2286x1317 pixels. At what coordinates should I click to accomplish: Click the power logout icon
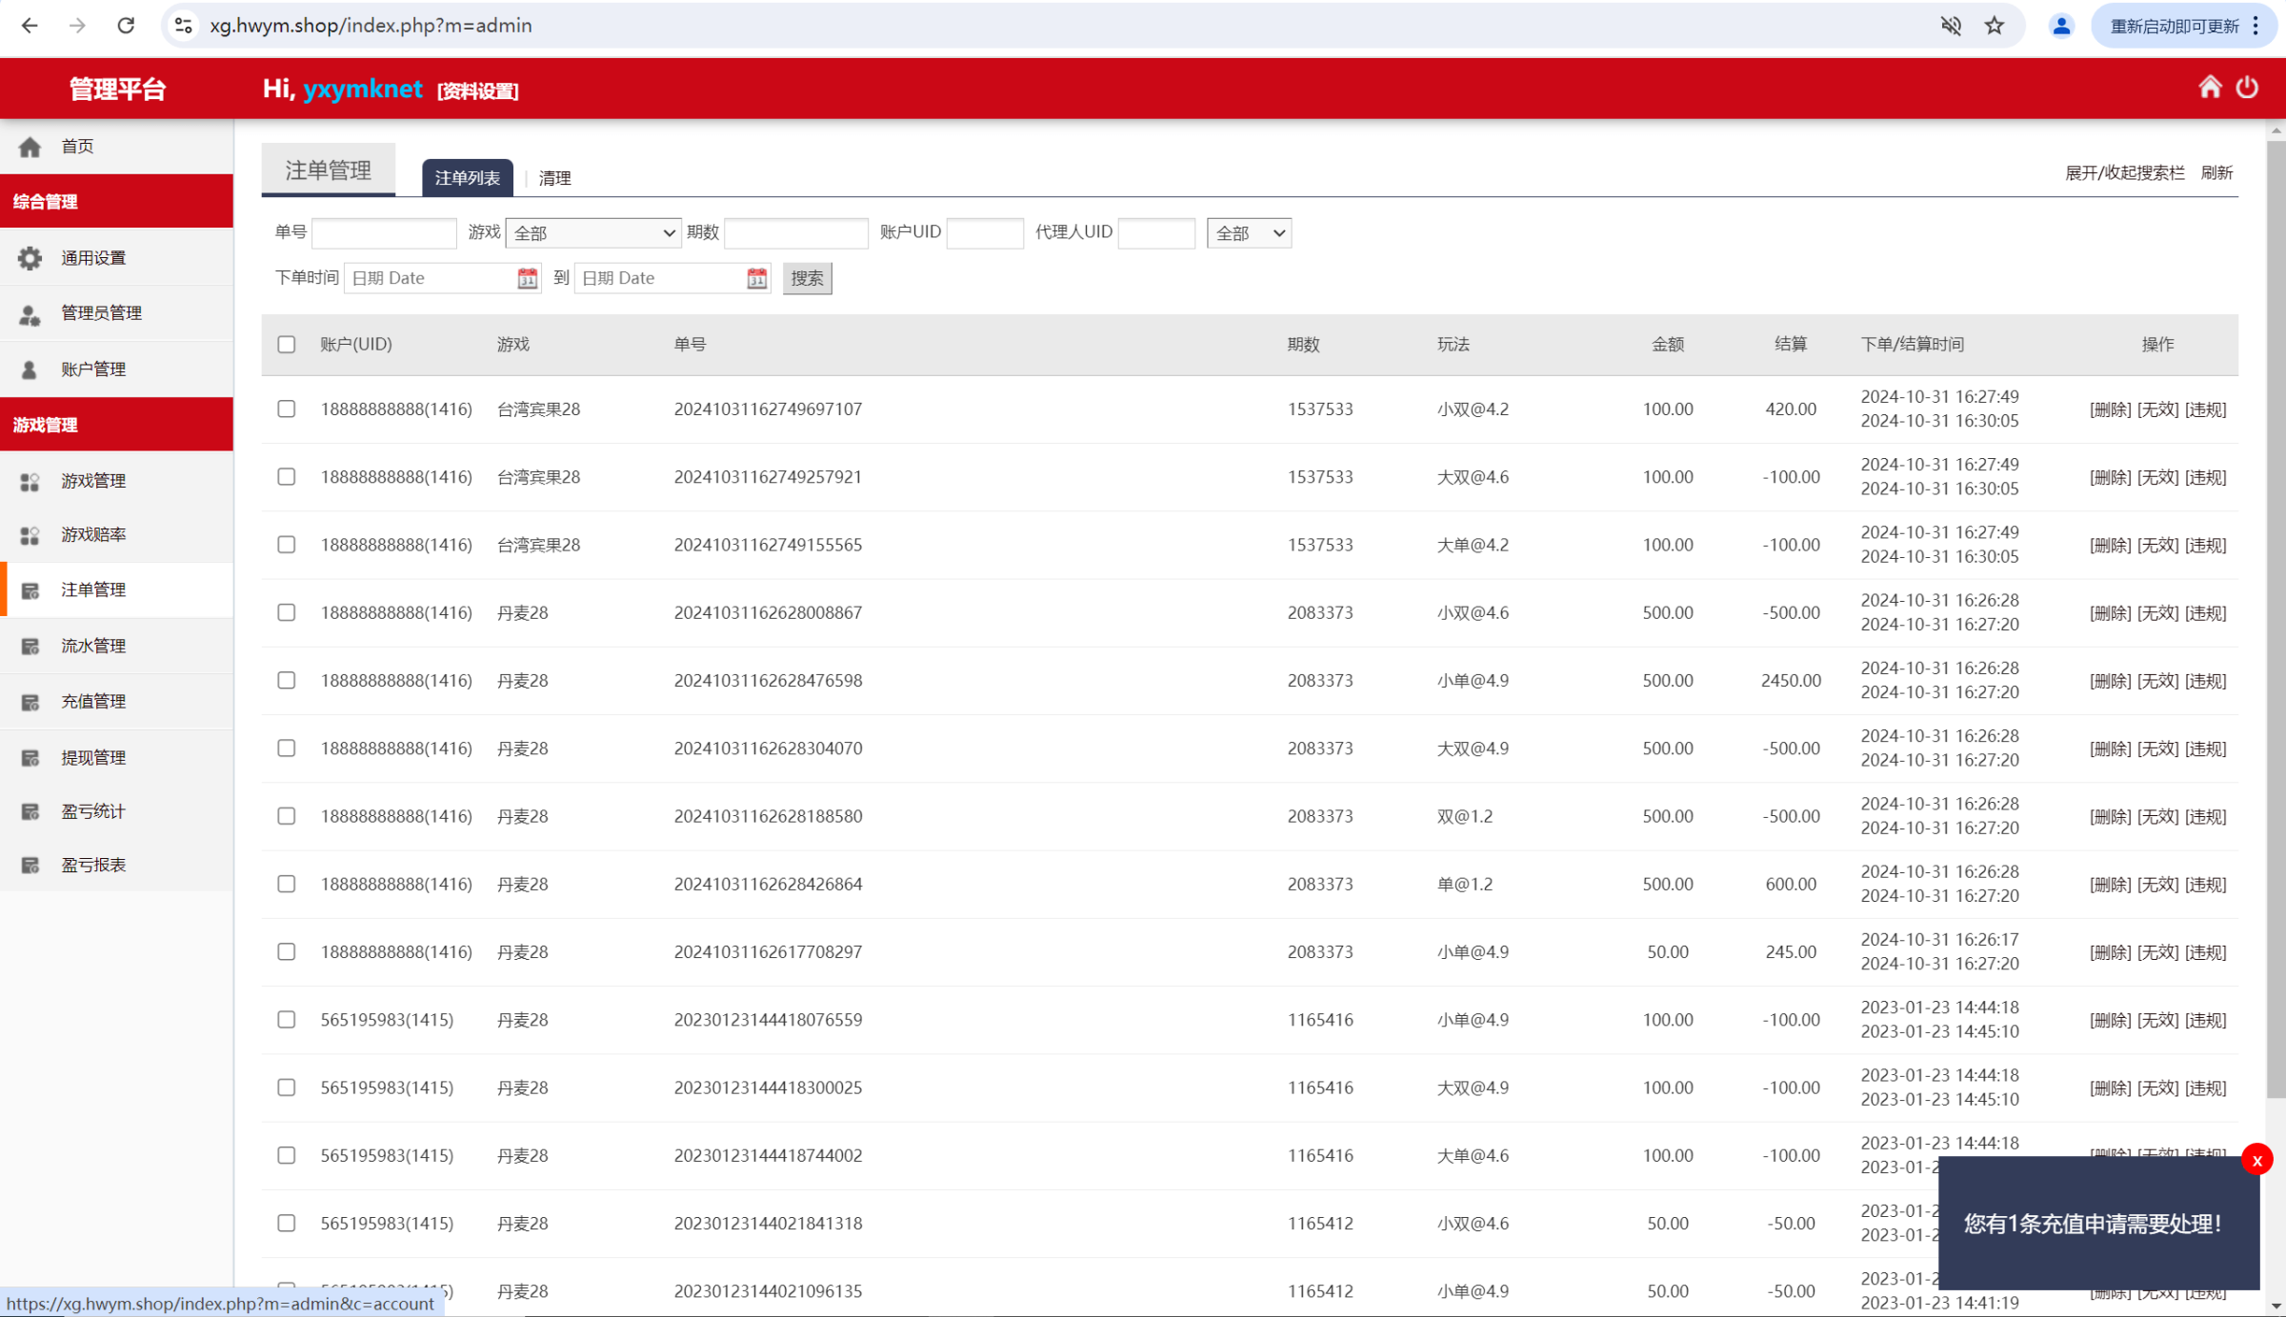(2247, 88)
